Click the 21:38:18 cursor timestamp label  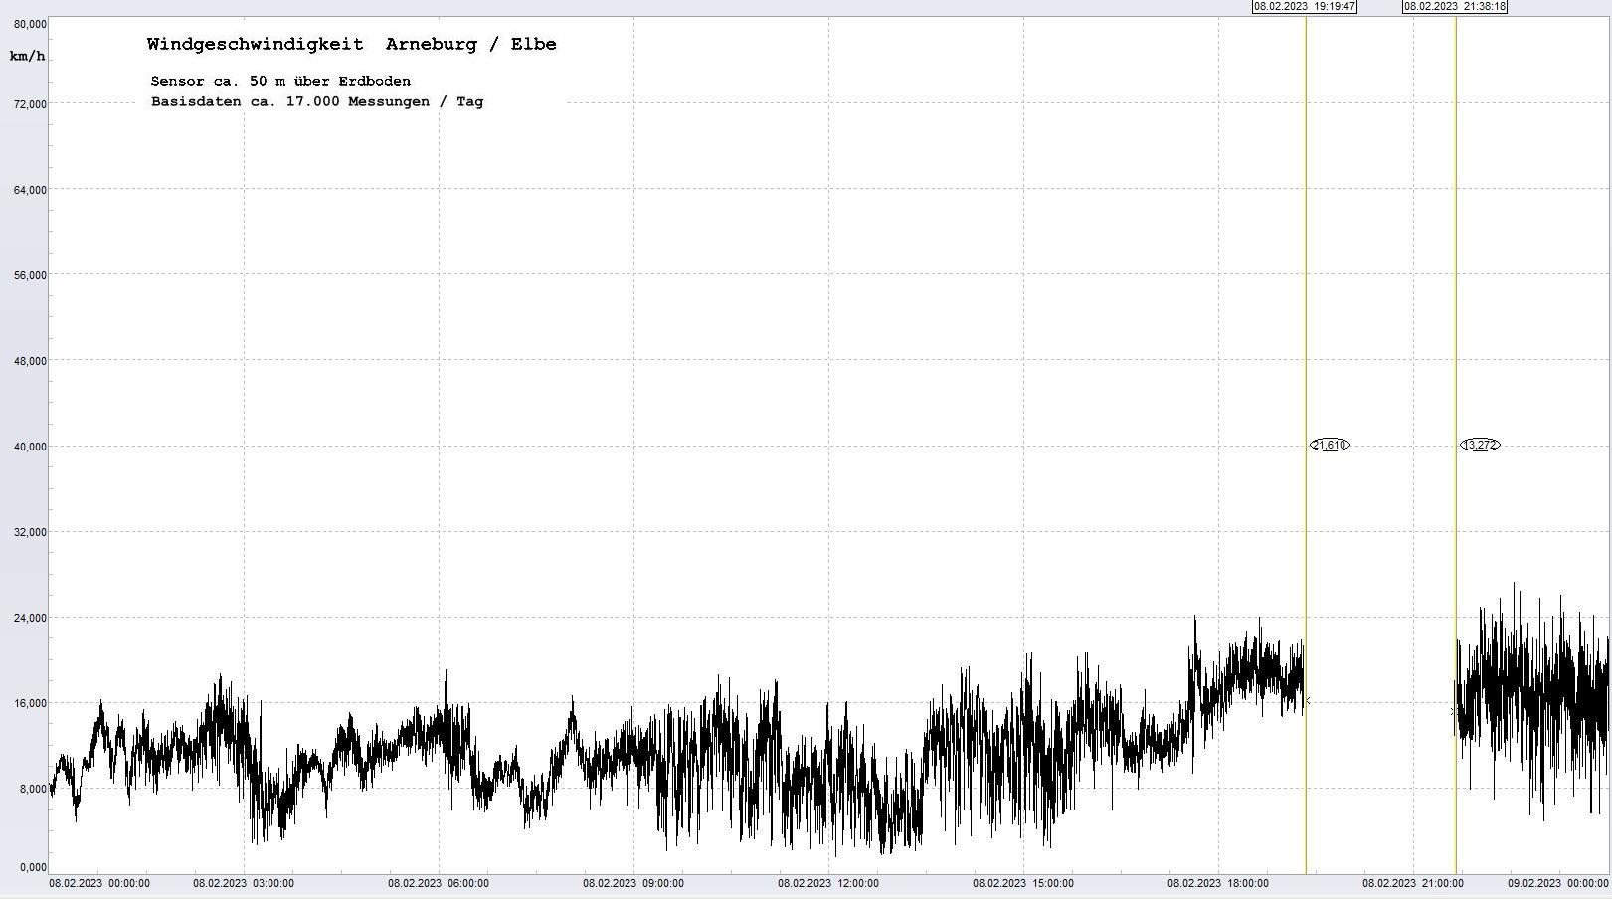[1455, 6]
